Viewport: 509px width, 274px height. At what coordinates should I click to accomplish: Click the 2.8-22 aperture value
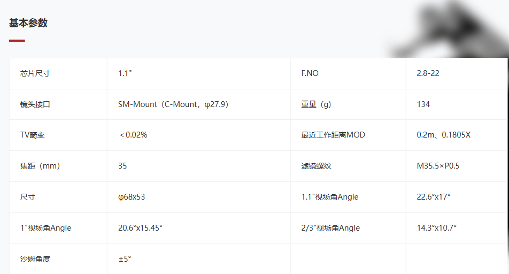pos(428,73)
